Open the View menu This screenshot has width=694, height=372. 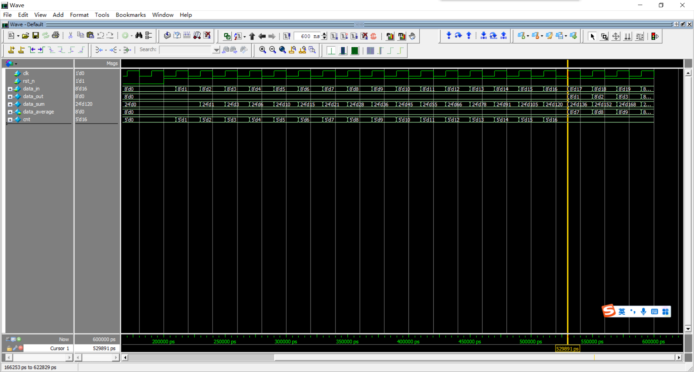coord(40,15)
